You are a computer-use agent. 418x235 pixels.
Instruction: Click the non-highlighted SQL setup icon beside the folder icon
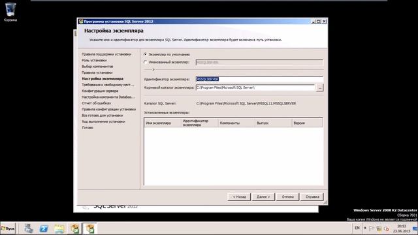tap(74, 228)
